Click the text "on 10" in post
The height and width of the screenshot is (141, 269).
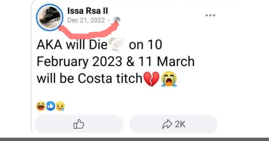(145, 45)
